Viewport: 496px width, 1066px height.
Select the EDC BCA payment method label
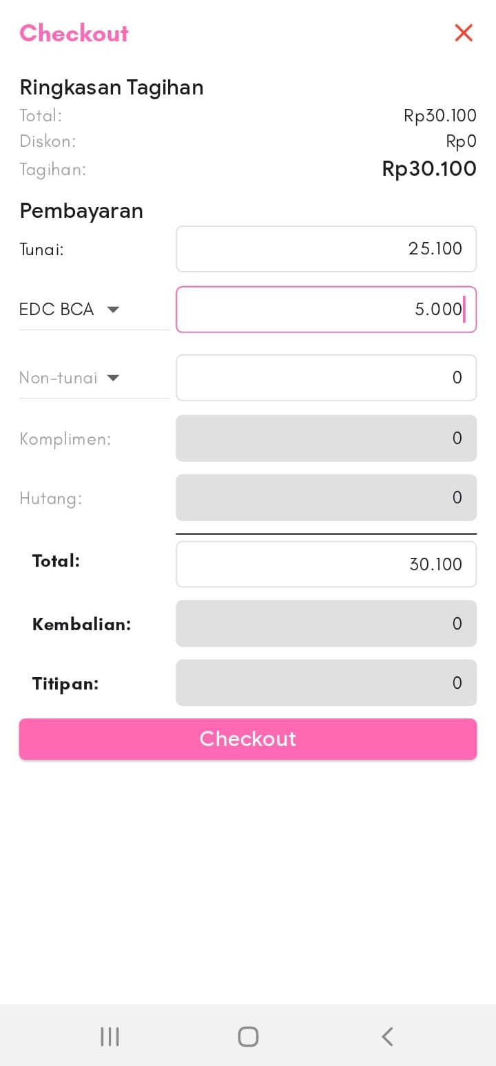click(56, 310)
